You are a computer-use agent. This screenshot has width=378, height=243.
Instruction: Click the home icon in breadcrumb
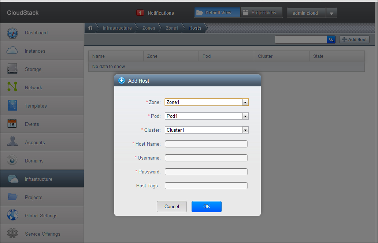(x=90, y=28)
